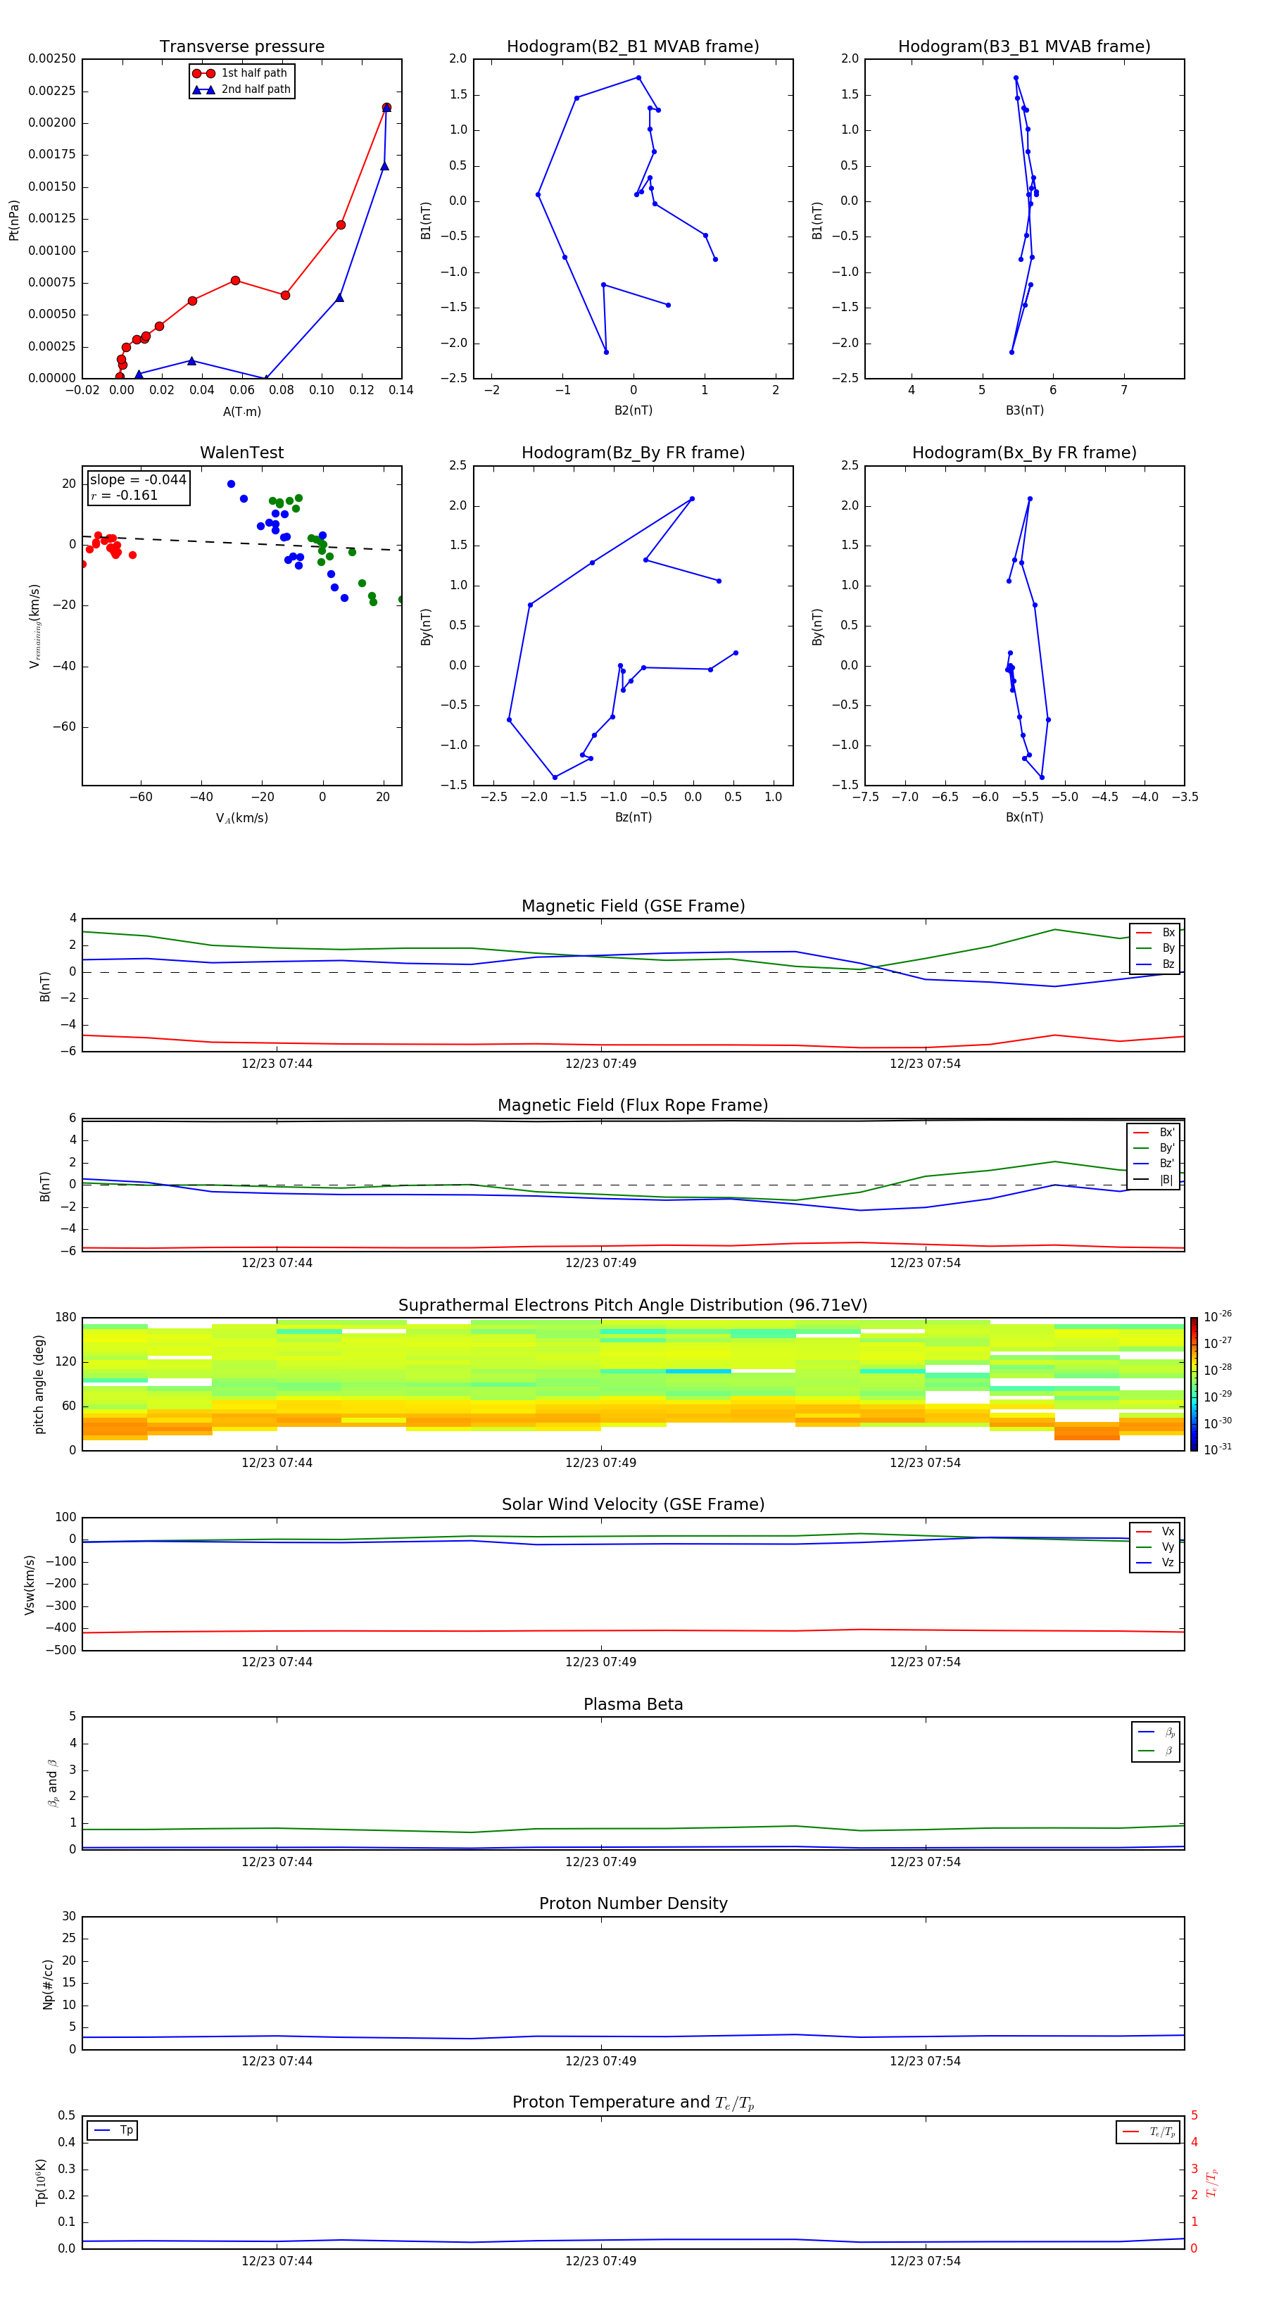Click the "B3(nT)" x-axis label
The width and height of the screenshot is (1267, 2323).
pos(1024,411)
